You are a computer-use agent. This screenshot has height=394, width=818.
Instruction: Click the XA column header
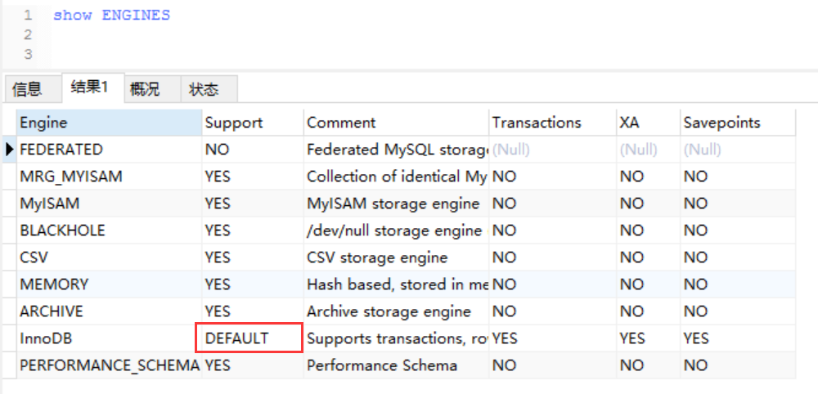[x=648, y=123]
